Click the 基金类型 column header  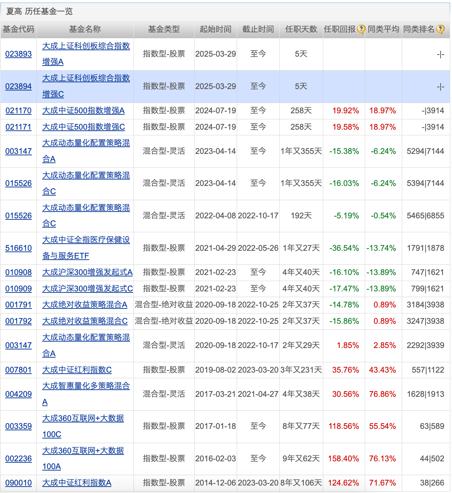[164, 29]
